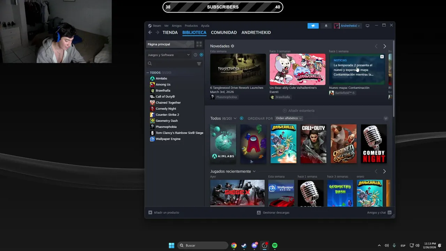
Task: Open the Orden alfabético sort dropdown
Action: click(x=289, y=119)
